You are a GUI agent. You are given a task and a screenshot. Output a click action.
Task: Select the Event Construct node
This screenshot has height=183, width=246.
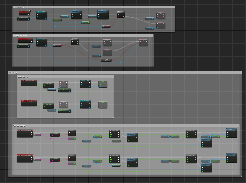coord(24,12)
